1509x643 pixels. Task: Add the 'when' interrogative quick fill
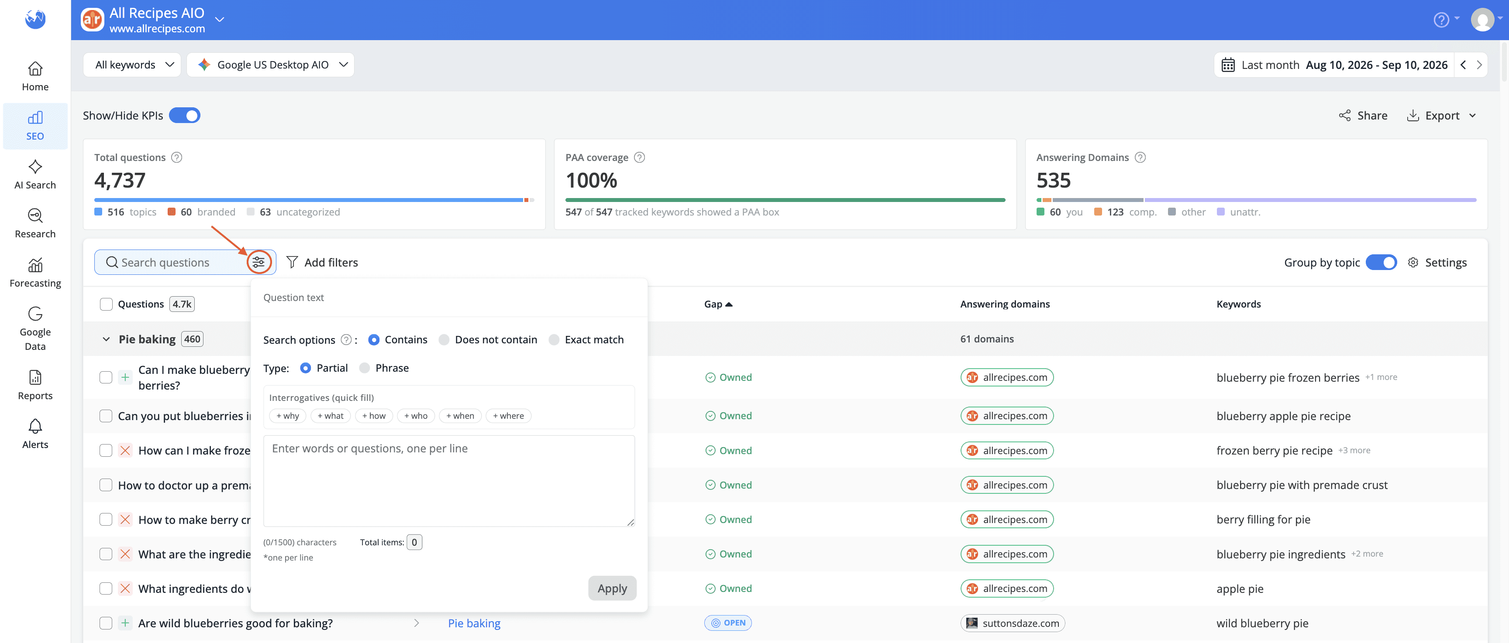[x=460, y=416]
